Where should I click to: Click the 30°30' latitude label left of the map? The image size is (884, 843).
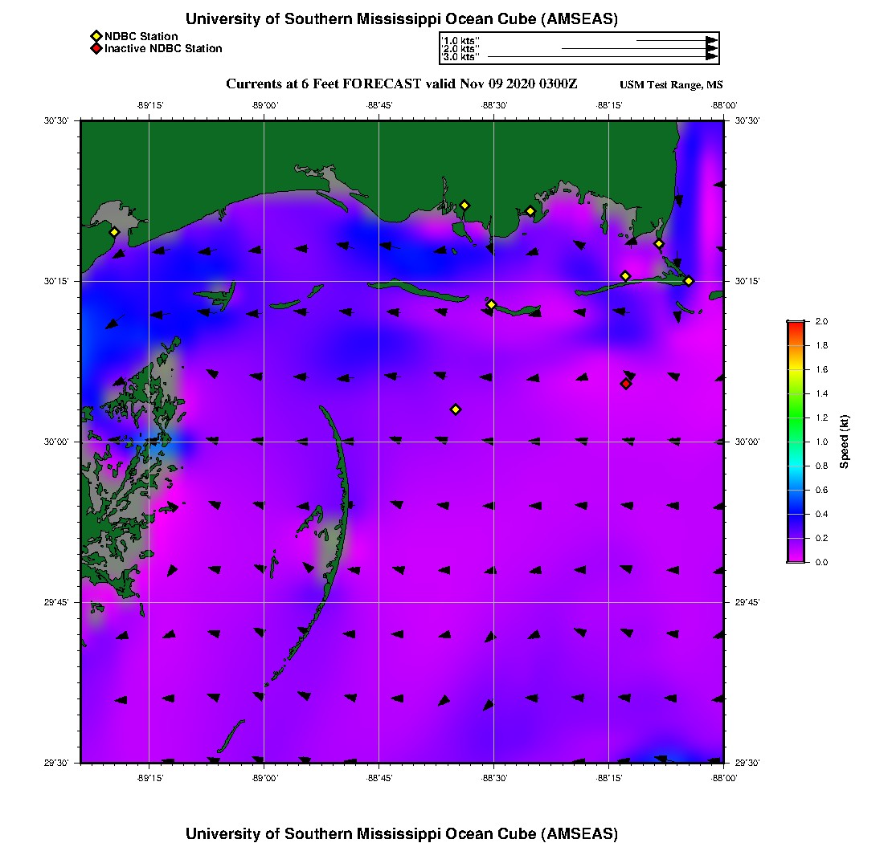click(55, 120)
